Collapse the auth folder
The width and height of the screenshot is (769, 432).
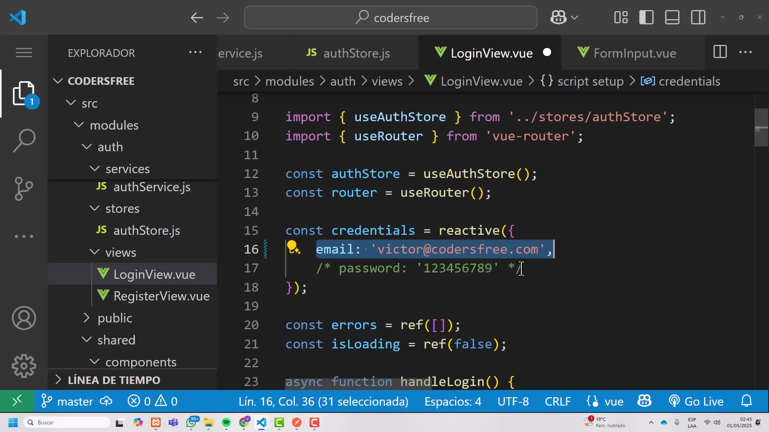coord(87,146)
